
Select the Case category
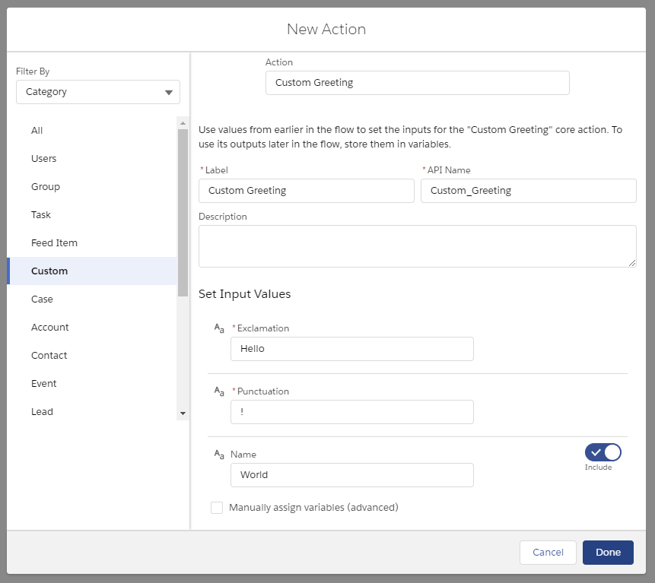[x=42, y=299]
